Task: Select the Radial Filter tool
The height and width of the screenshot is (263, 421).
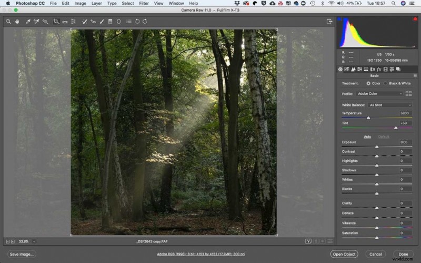Action: pos(119,22)
